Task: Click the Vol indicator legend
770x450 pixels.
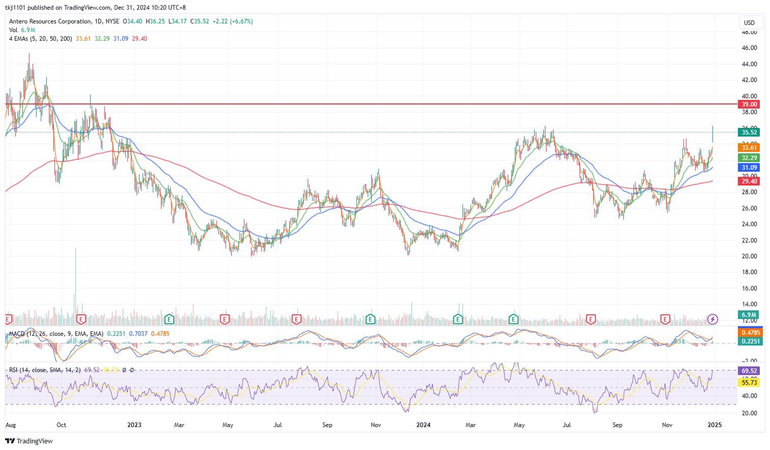Action: (x=13, y=30)
